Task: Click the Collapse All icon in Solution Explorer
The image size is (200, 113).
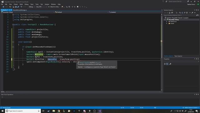Action: click(x=185, y=13)
